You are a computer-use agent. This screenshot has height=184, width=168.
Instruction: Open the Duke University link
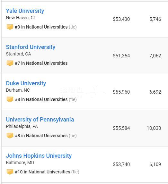(x=26, y=83)
